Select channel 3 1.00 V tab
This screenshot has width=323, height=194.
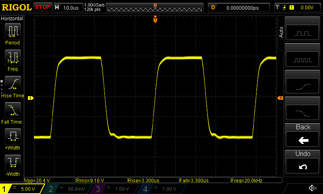click(115, 189)
